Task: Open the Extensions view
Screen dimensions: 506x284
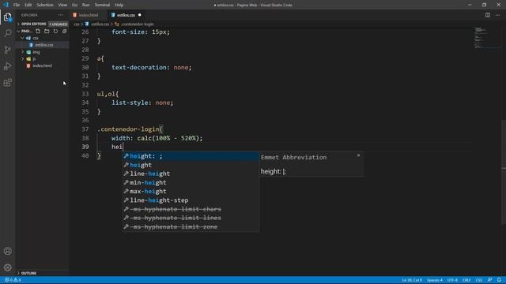Action: point(7,82)
